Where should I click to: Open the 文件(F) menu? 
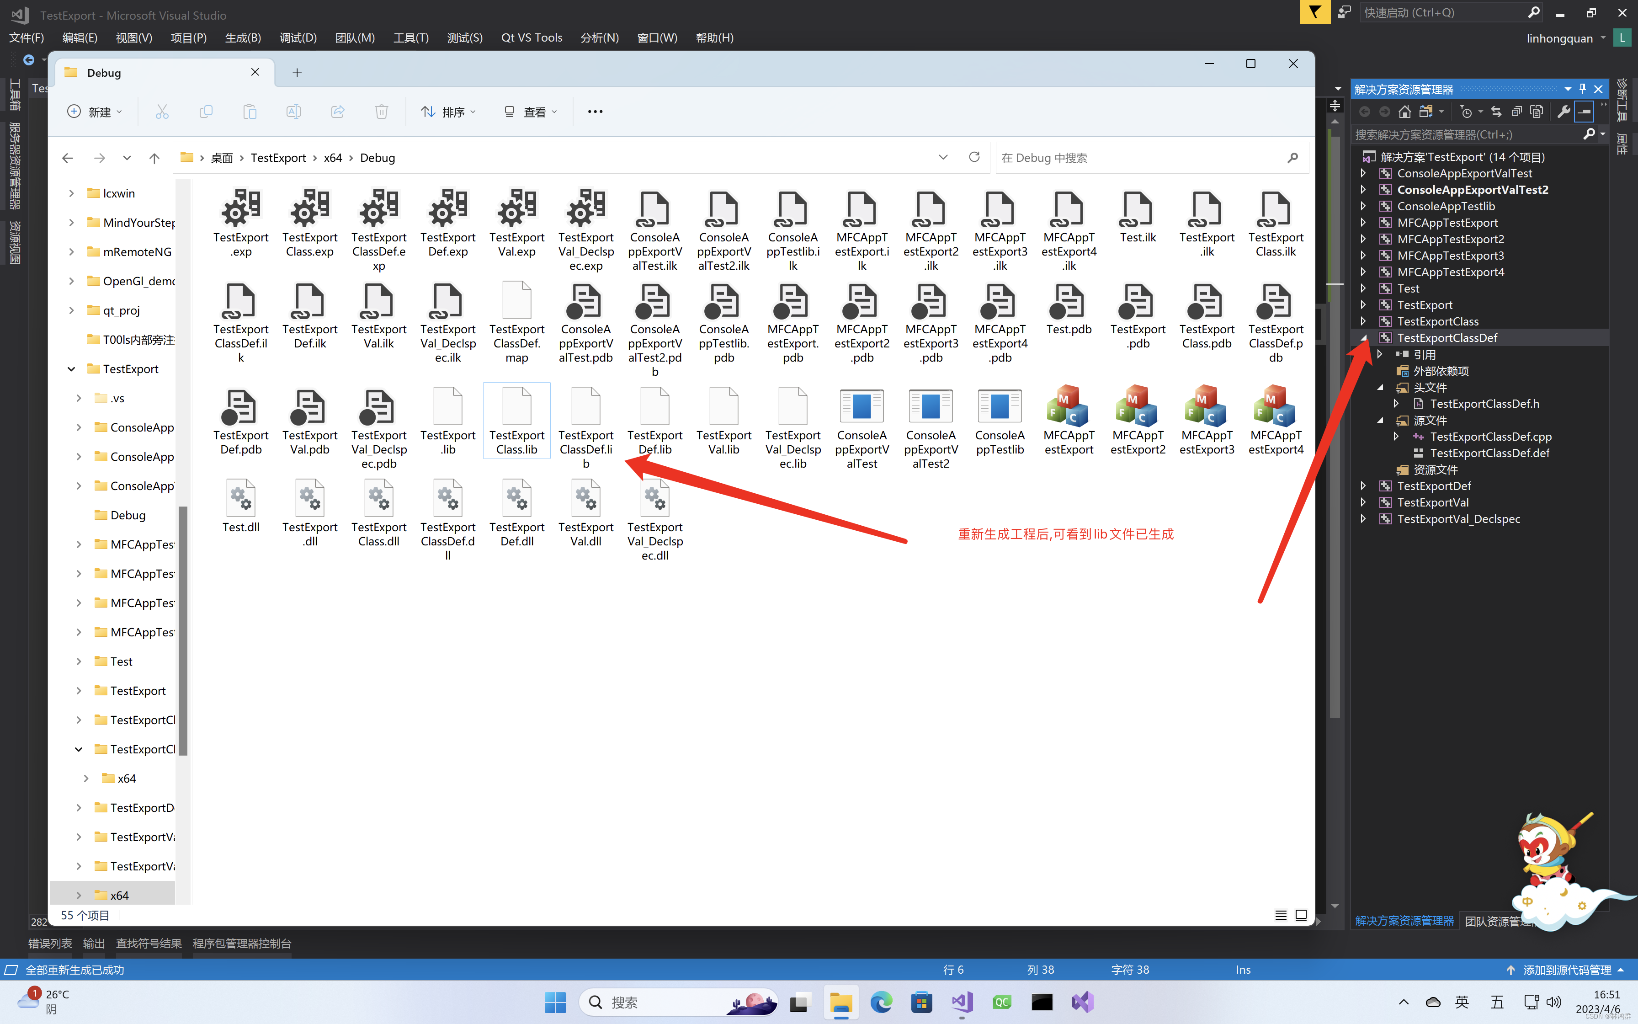click(x=27, y=38)
